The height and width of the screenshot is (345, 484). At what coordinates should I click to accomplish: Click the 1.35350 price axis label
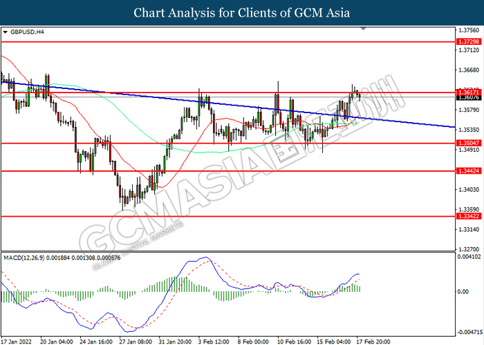tap(469, 130)
